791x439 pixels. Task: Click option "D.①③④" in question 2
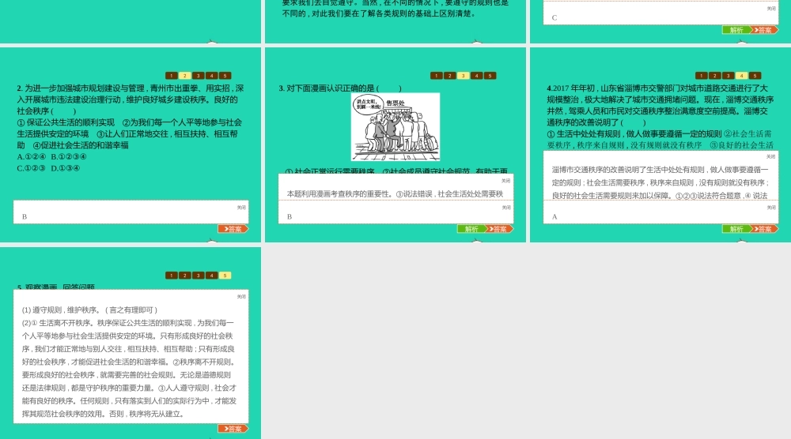coord(66,168)
